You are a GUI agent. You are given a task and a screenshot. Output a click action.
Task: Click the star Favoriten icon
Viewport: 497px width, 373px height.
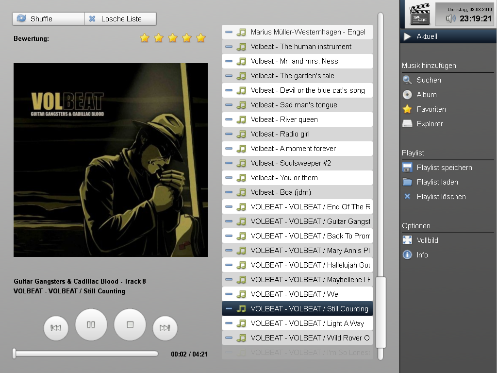coord(407,109)
